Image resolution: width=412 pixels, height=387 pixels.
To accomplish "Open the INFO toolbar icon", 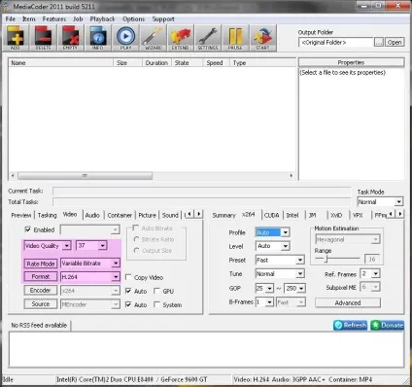I will (x=98, y=38).
